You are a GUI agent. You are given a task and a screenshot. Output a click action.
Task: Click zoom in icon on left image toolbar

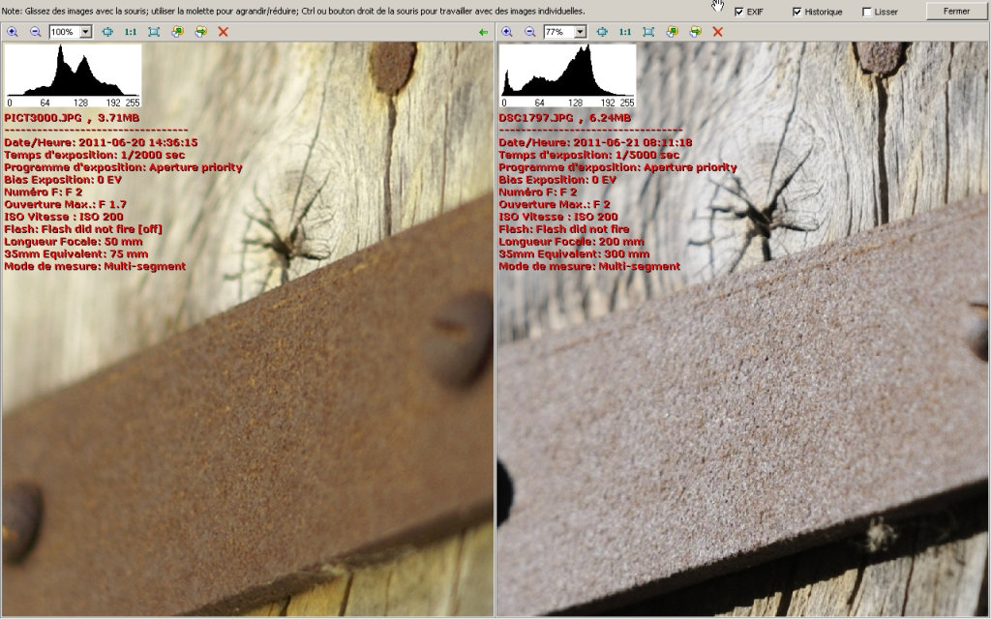[13, 32]
